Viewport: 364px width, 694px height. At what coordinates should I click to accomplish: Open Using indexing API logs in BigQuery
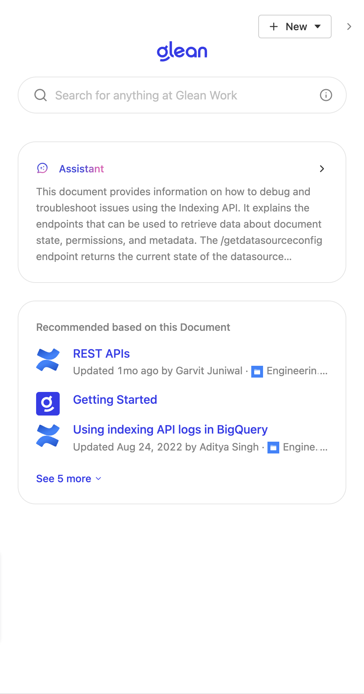coord(170,430)
